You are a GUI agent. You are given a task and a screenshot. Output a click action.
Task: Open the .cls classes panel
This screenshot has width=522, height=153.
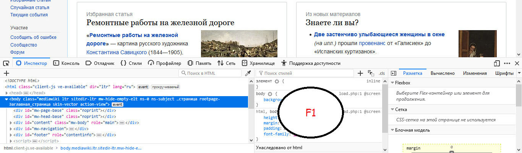click(381, 73)
